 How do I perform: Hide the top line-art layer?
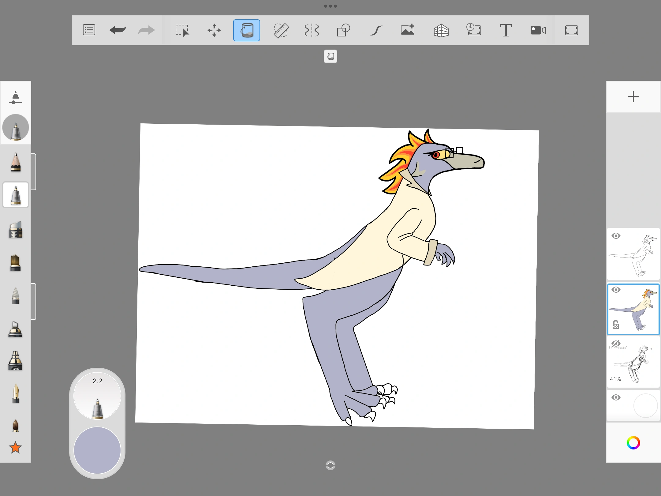tap(616, 236)
